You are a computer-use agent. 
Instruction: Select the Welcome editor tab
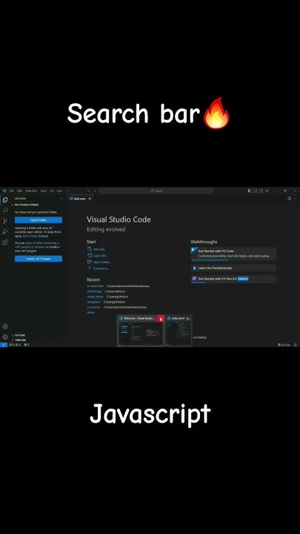click(80, 199)
